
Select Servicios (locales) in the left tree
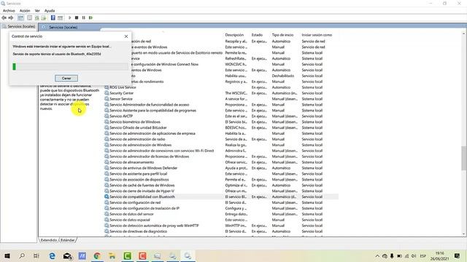pyautogui.click(x=21, y=26)
